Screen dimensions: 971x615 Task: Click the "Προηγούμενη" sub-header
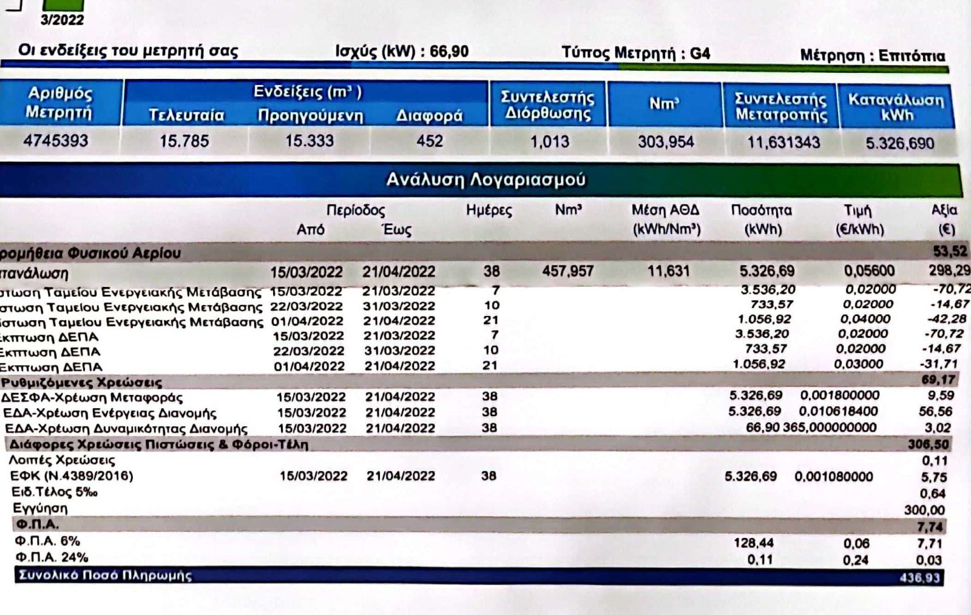pyautogui.click(x=310, y=115)
